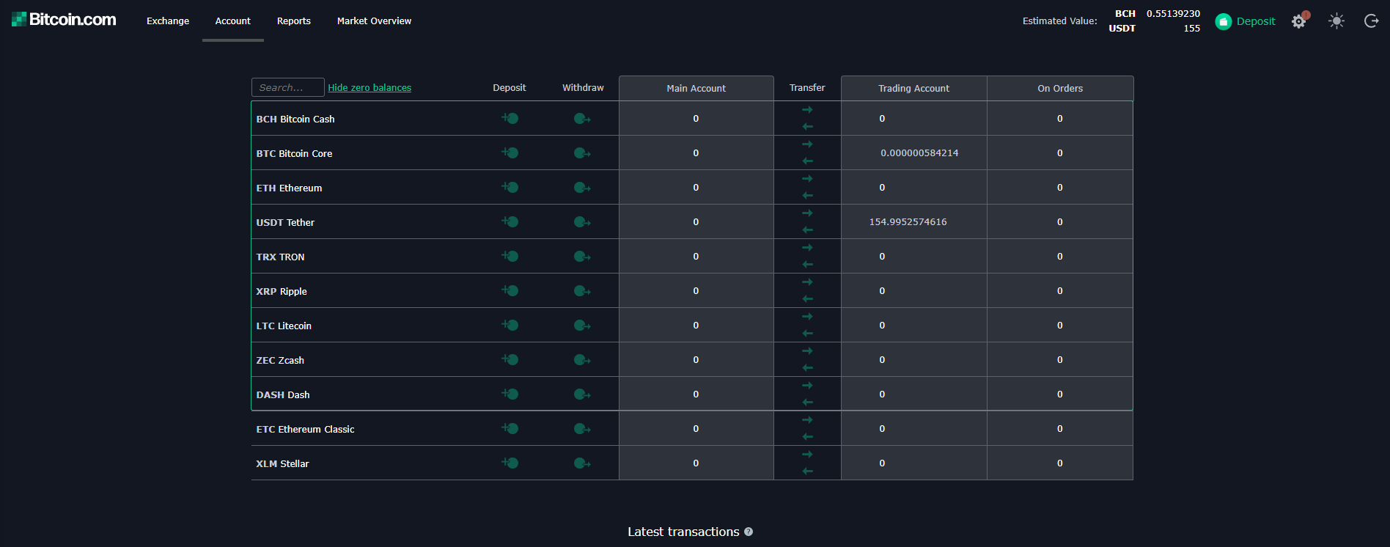Click the BTC Bitcoin Core withdraw icon
Image resolution: width=1390 pixels, height=547 pixels.
(582, 153)
